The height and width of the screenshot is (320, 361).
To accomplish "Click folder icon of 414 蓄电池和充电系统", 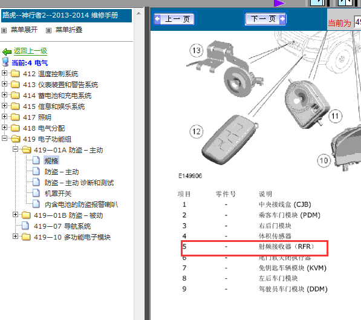I will pos(15,95).
